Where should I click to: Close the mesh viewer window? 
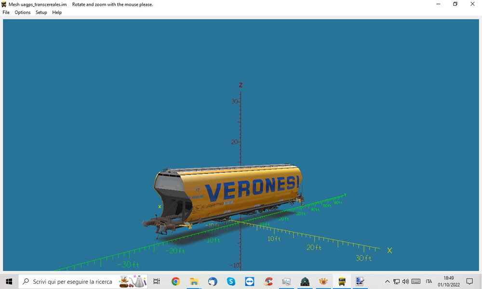click(x=472, y=4)
